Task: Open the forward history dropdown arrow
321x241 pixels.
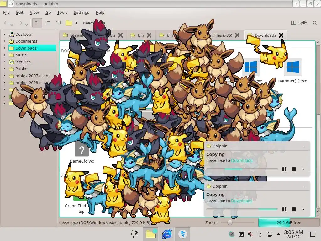Action: tap(26, 25)
